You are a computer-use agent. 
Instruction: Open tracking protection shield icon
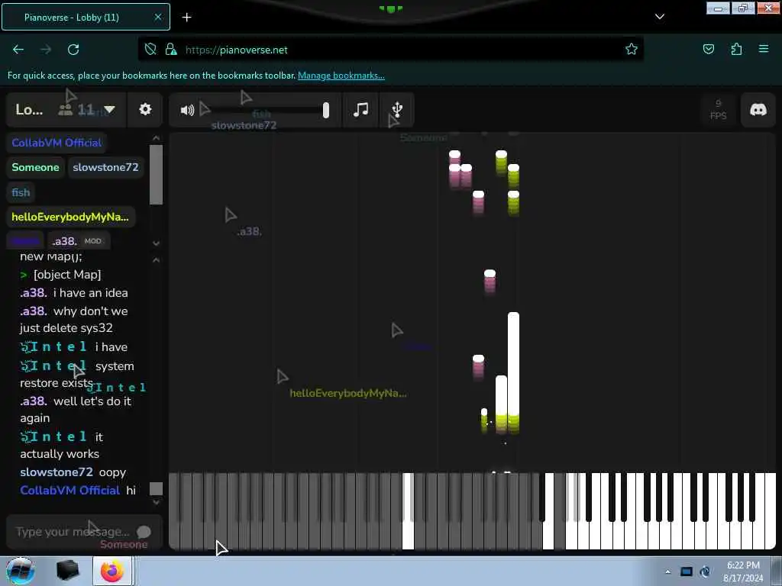(x=150, y=50)
